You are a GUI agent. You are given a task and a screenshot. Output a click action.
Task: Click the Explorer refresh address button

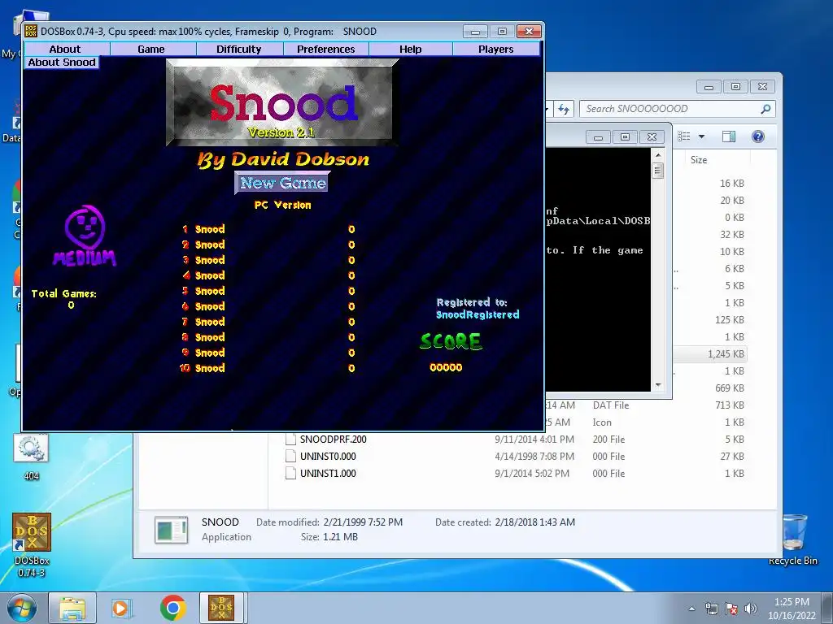pos(564,110)
